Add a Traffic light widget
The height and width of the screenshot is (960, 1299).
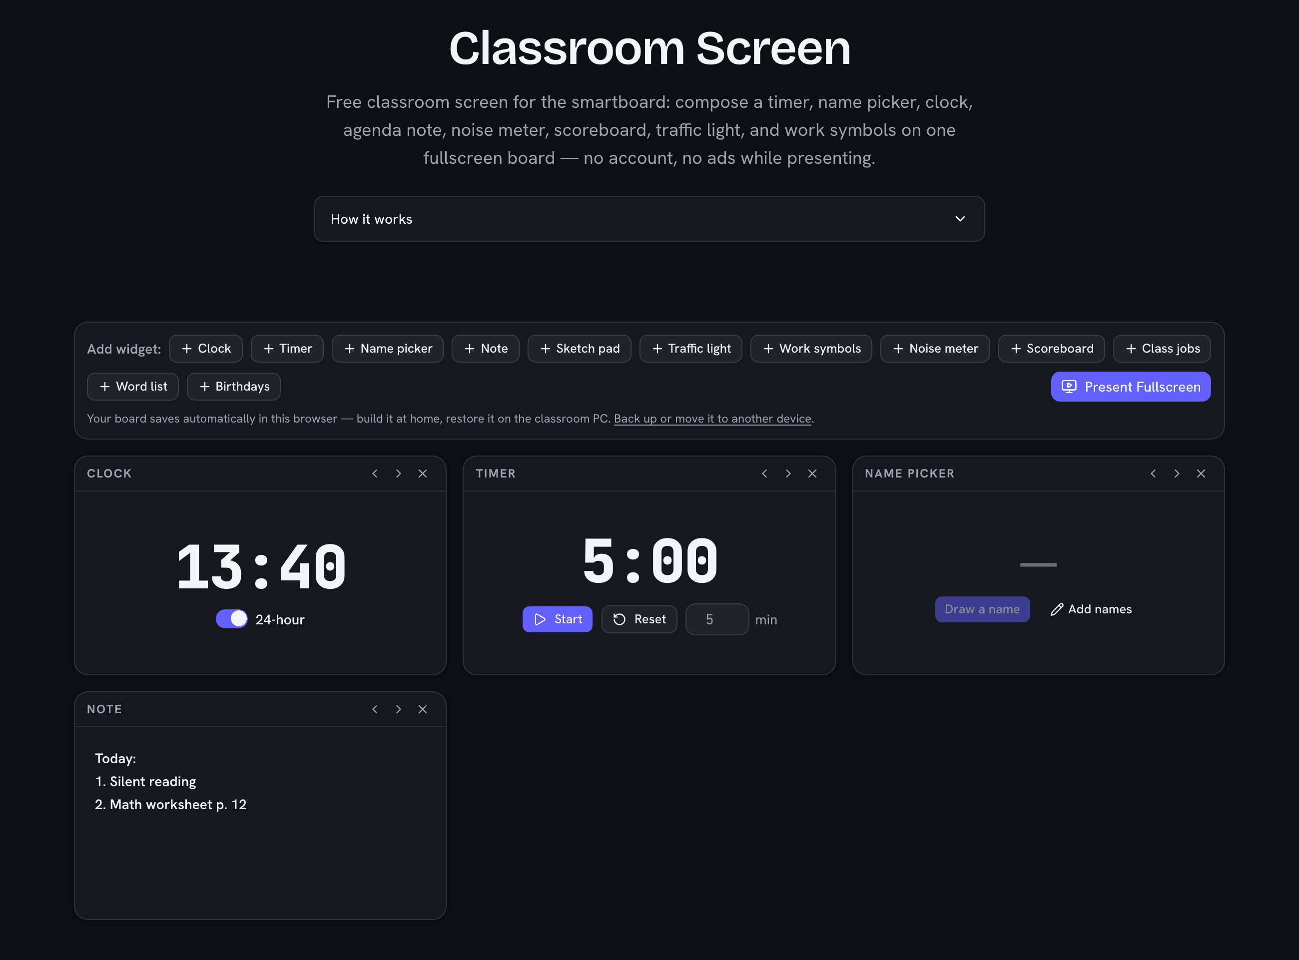coord(691,349)
